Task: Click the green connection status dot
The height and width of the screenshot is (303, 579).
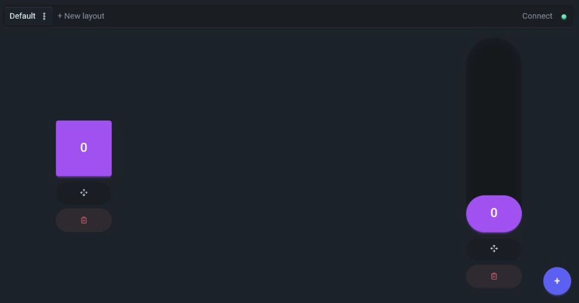Action: [x=564, y=16]
